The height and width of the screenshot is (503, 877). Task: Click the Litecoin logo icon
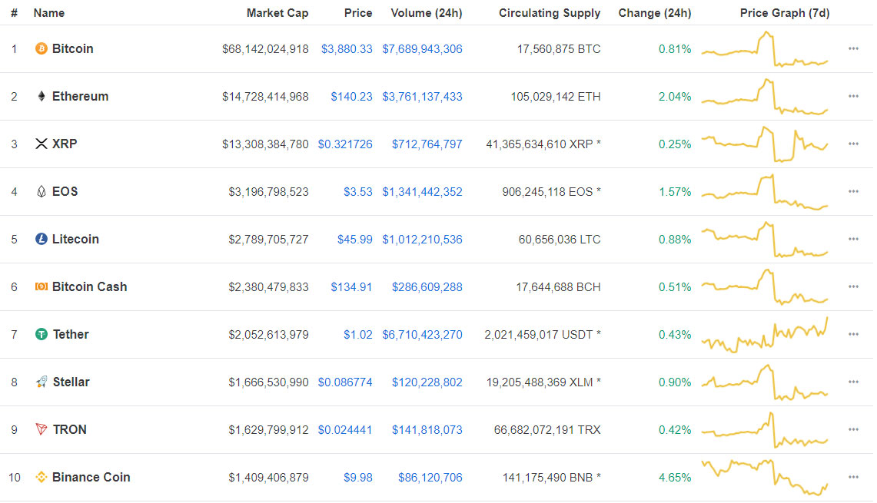coord(42,239)
